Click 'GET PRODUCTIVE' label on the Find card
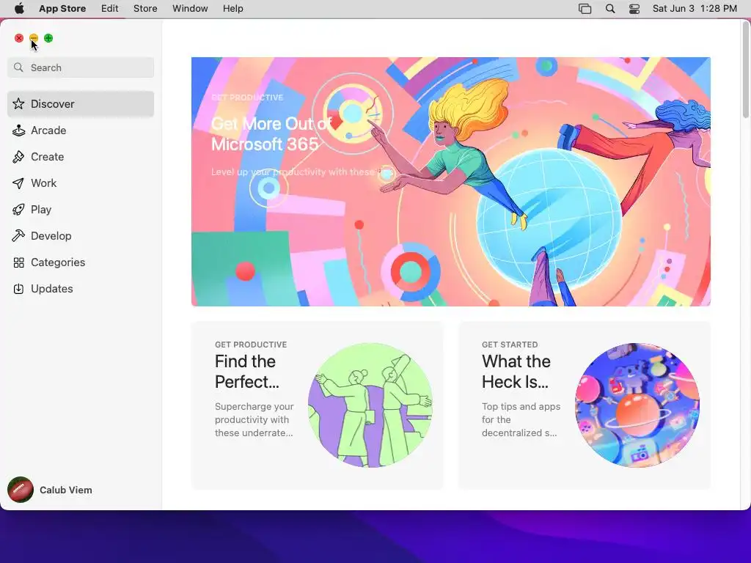Viewport: 751px width, 563px height. 251,345
